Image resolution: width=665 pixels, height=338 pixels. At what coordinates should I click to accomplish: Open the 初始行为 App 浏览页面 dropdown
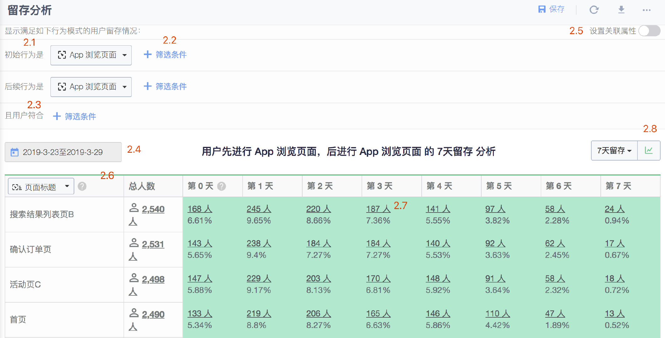click(91, 55)
